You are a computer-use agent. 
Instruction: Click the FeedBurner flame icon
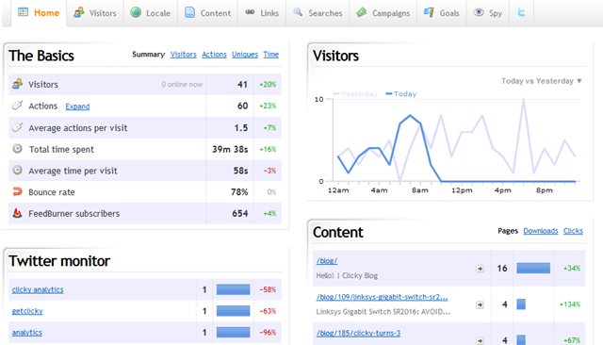17,213
